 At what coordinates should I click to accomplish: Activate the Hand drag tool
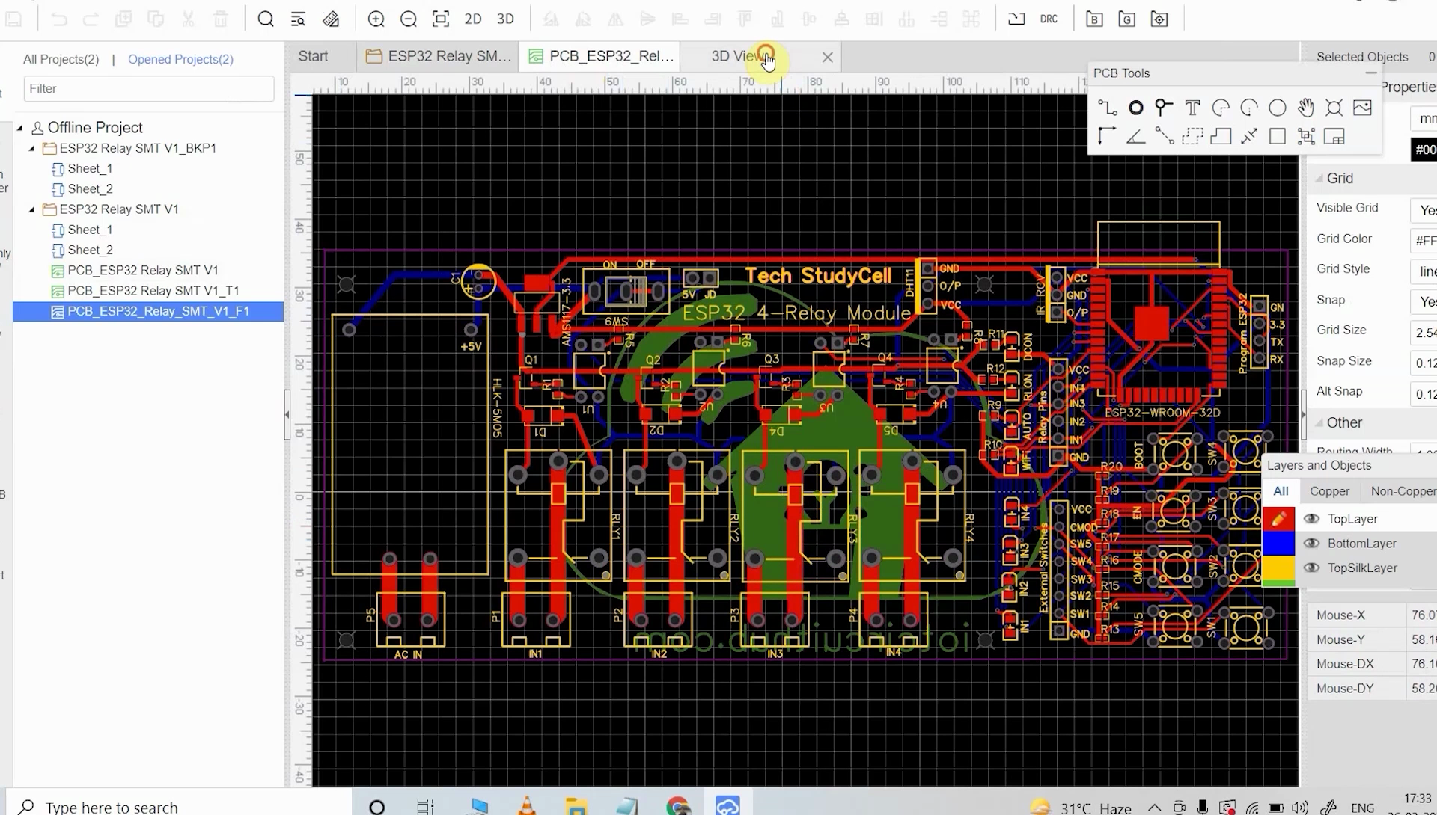[x=1306, y=107]
